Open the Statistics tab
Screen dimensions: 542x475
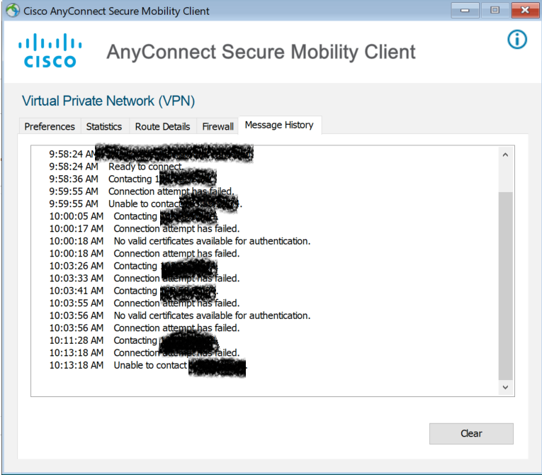(104, 126)
